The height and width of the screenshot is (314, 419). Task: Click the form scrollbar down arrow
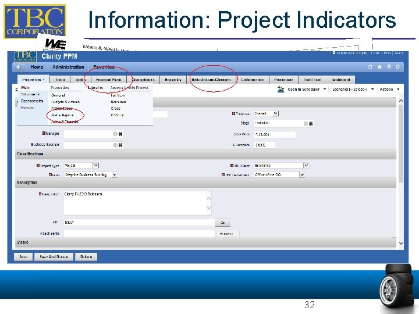[x=401, y=243]
